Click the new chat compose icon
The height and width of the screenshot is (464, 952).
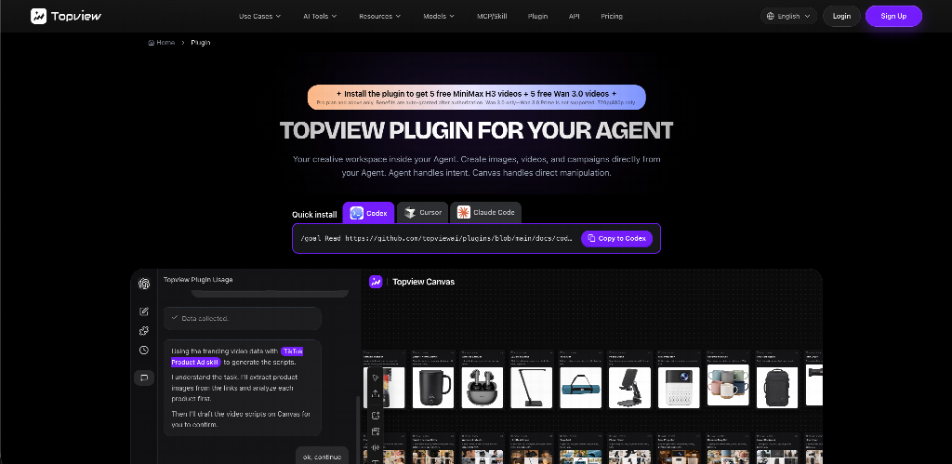pos(144,312)
